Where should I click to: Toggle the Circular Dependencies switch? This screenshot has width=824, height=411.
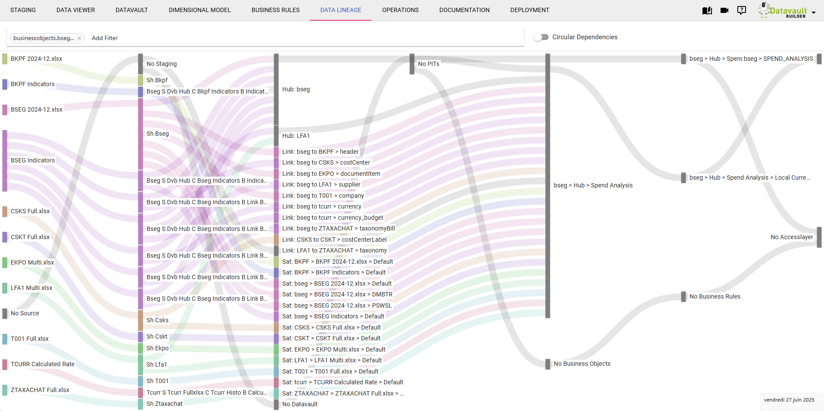[x=541, y=37]
